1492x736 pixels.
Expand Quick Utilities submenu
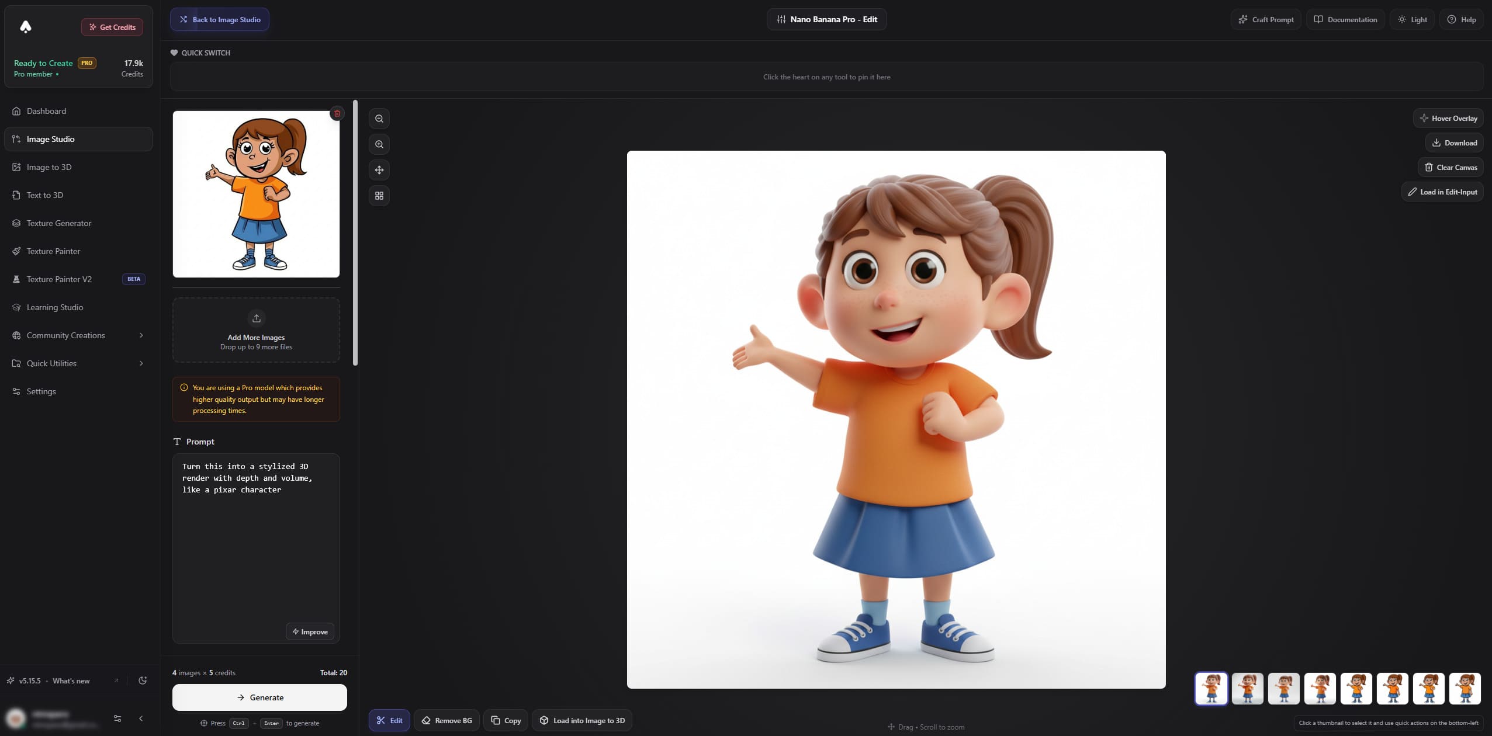point(141,363)
